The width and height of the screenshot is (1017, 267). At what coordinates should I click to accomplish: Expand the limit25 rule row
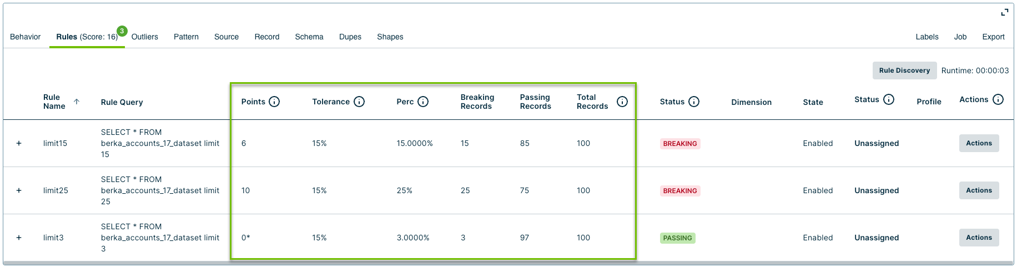pyautogui.click(x=19, y=190)
